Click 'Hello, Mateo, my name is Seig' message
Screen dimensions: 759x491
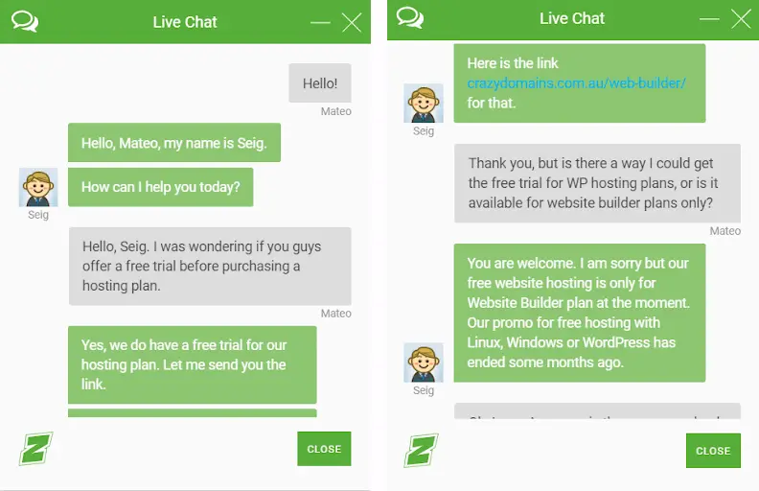click(x=174, y=142)
